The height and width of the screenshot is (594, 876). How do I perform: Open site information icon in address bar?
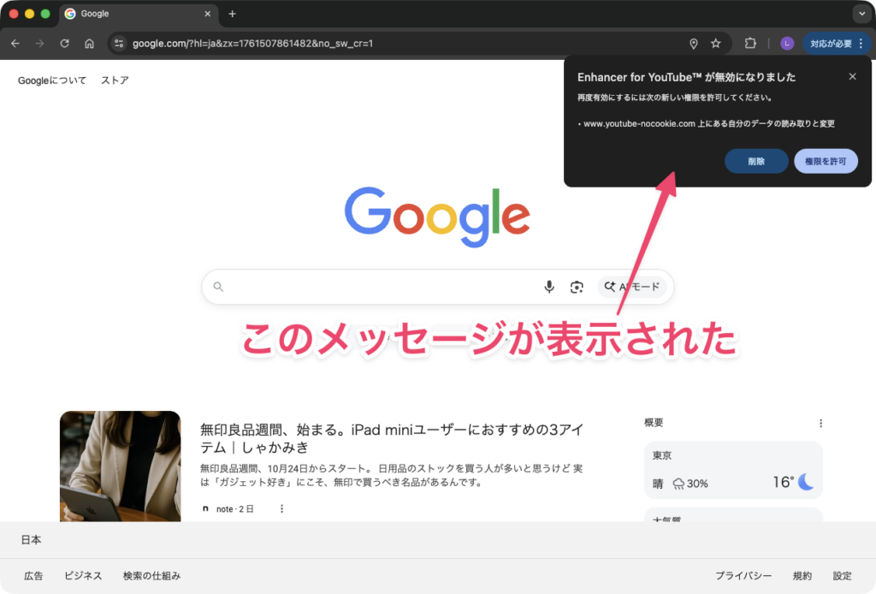[119, 44]
